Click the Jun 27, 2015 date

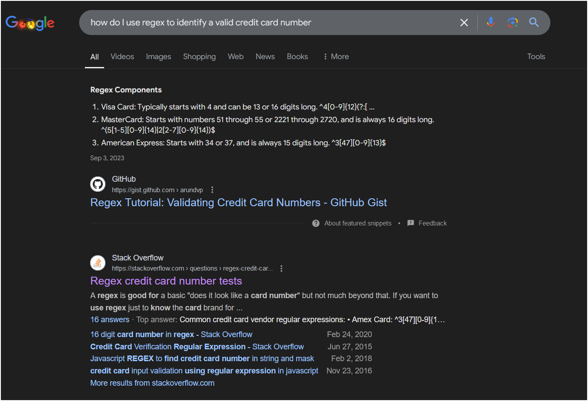(350, 347)
